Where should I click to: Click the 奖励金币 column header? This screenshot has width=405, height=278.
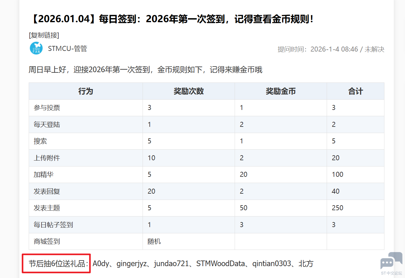click(x=281, y=91)
